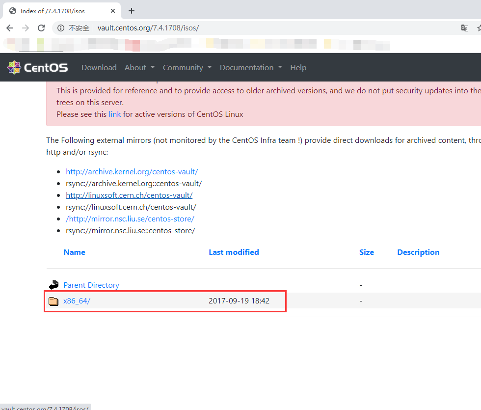
Task: Click rsync://linuxsoft.cern.ch/centos-vault/ text
Action: [131, 207]
